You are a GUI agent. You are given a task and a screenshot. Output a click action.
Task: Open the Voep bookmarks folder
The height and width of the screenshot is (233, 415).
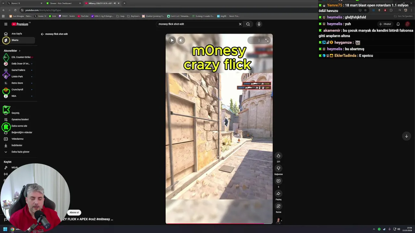[x=120, y=16]
